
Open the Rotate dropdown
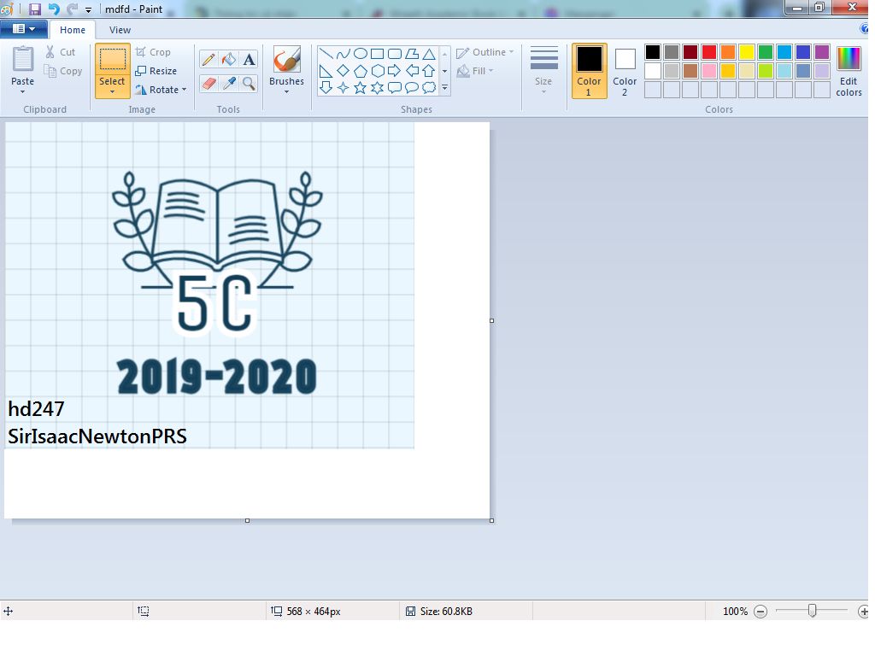161,90
